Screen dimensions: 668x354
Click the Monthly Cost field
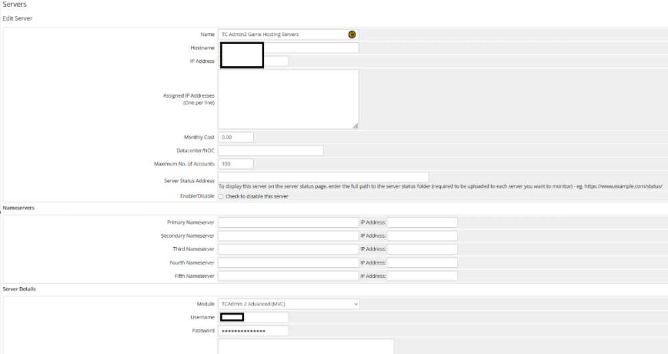pos(236,137)
